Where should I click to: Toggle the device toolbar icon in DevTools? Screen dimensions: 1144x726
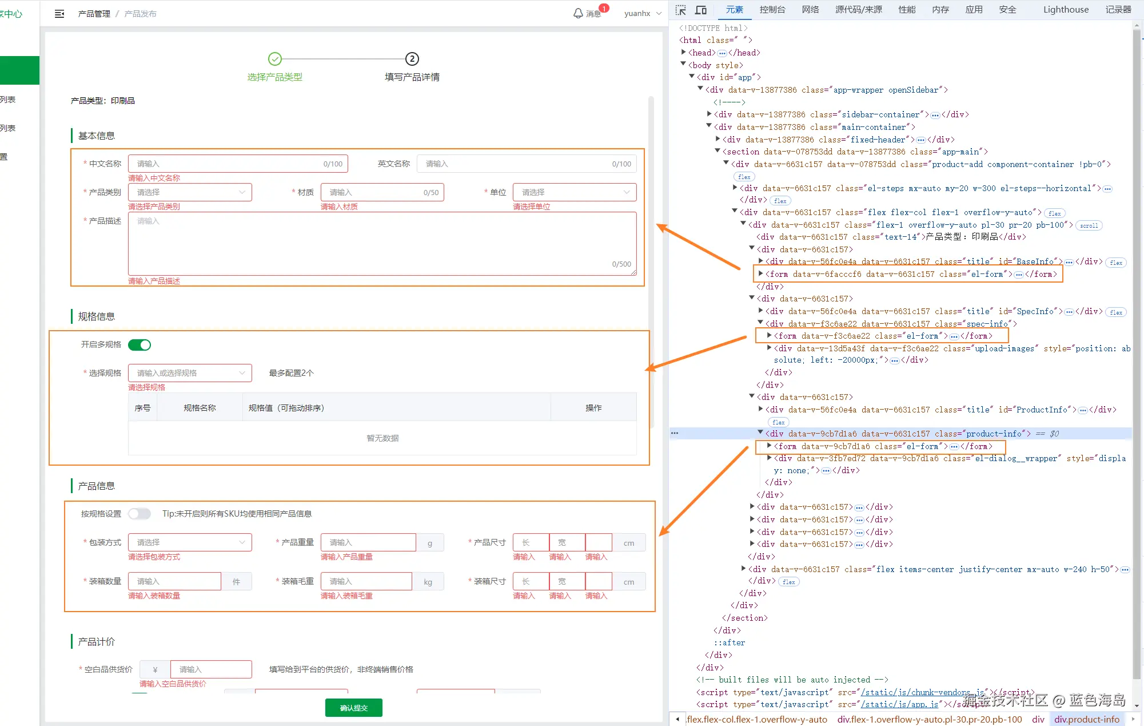[x=701, y=10]
